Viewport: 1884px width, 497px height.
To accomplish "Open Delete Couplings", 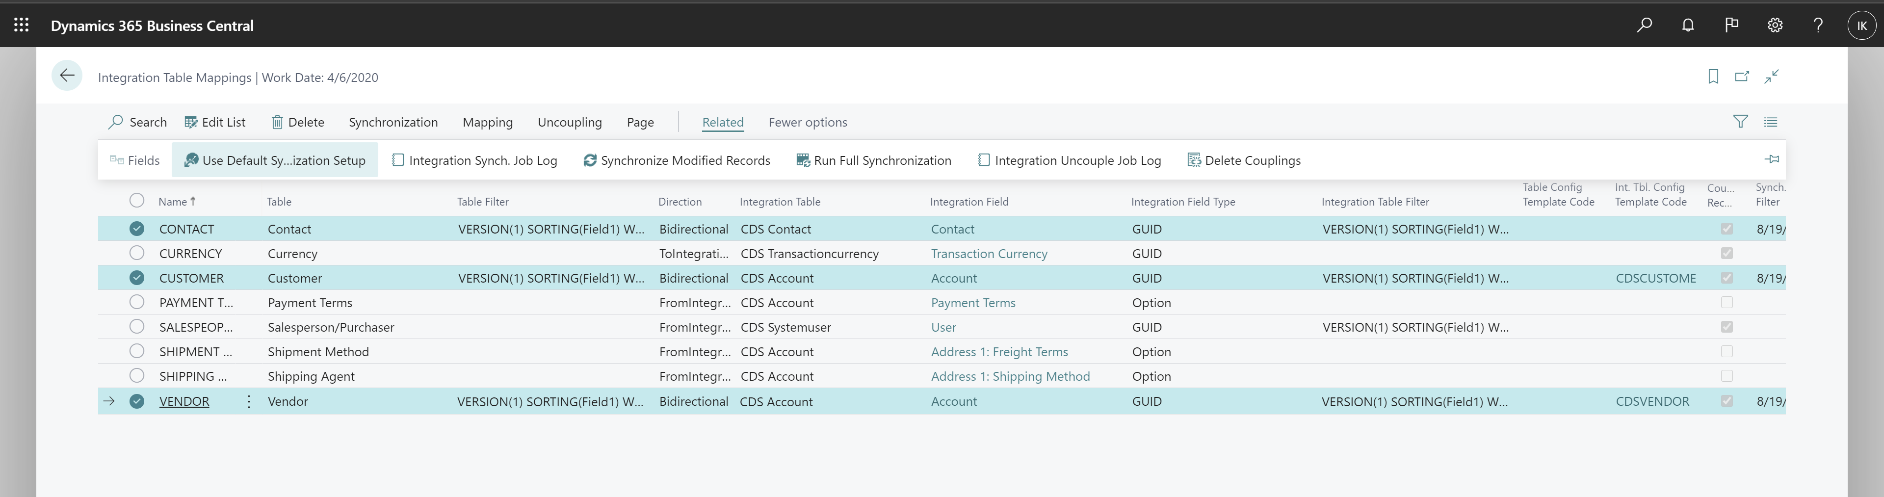I will [1243, 160].
